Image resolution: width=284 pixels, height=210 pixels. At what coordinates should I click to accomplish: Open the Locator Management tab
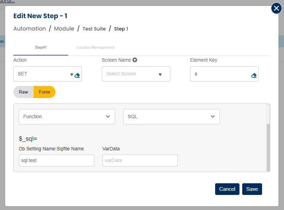point(96,48)
